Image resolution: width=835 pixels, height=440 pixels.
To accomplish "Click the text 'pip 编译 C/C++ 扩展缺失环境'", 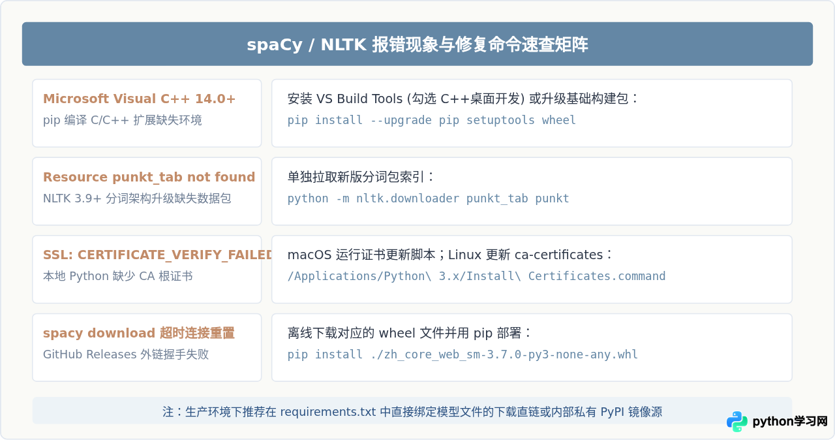I will click(123, 120).
